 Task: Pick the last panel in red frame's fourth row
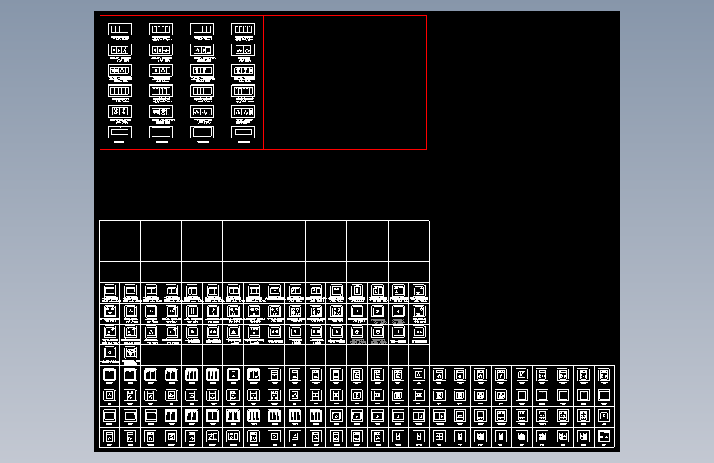click(243, 91)
